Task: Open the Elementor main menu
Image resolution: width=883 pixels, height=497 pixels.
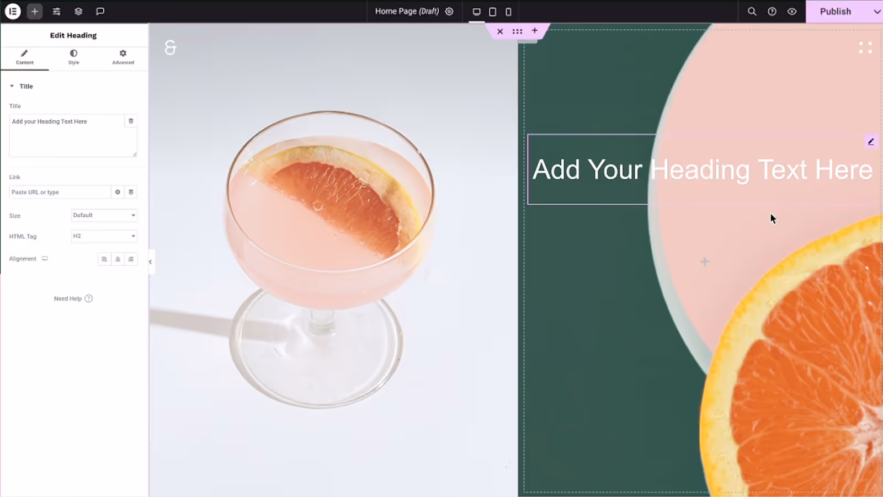Action: (x=12, y=11)
